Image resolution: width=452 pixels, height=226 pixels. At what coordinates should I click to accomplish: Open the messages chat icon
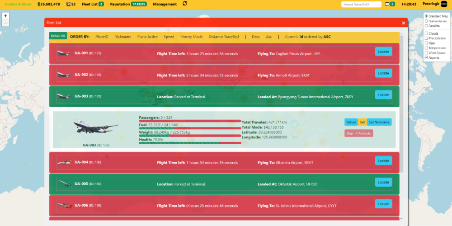pyautogui.click(x=387, y=4)
